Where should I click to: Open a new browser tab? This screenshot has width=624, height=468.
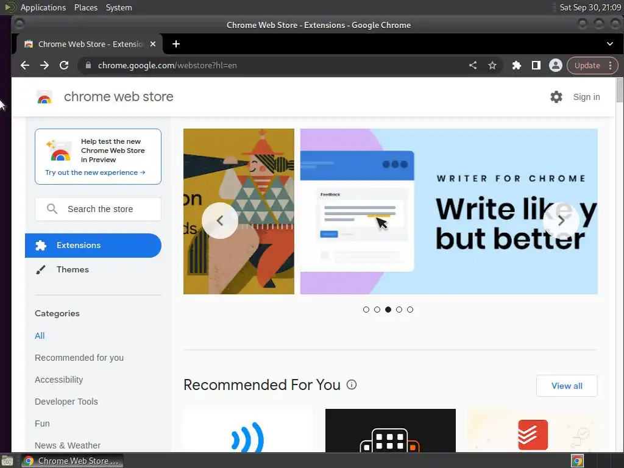[x=176, y=44]
